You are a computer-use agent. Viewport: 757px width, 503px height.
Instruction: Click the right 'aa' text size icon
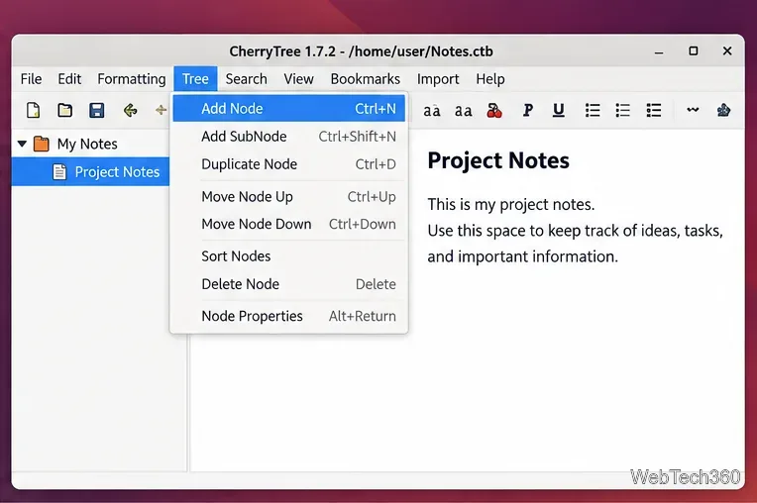[x=464, y=111]
